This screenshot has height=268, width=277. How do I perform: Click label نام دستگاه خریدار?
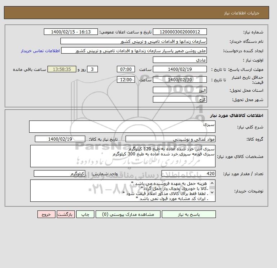coord(246,41)
